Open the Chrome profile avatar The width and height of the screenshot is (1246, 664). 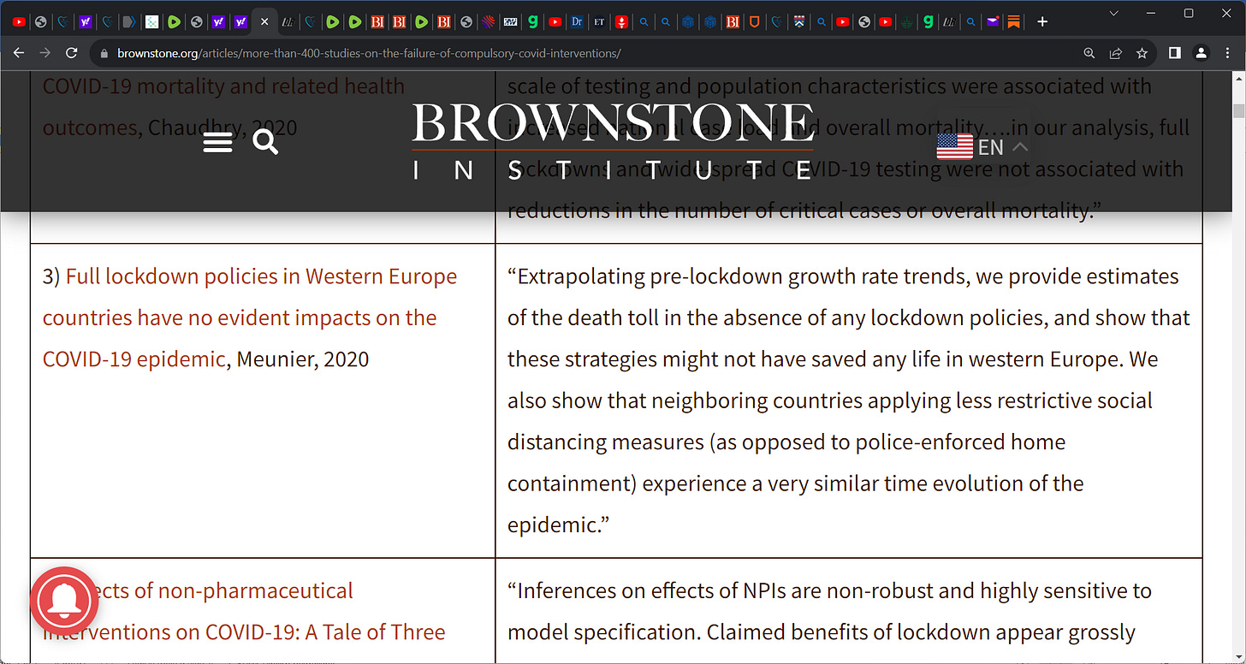point(1201,53)
